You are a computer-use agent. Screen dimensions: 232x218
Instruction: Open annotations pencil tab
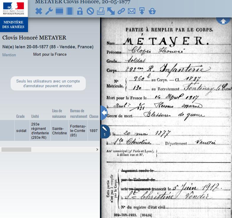pos(105,131)
